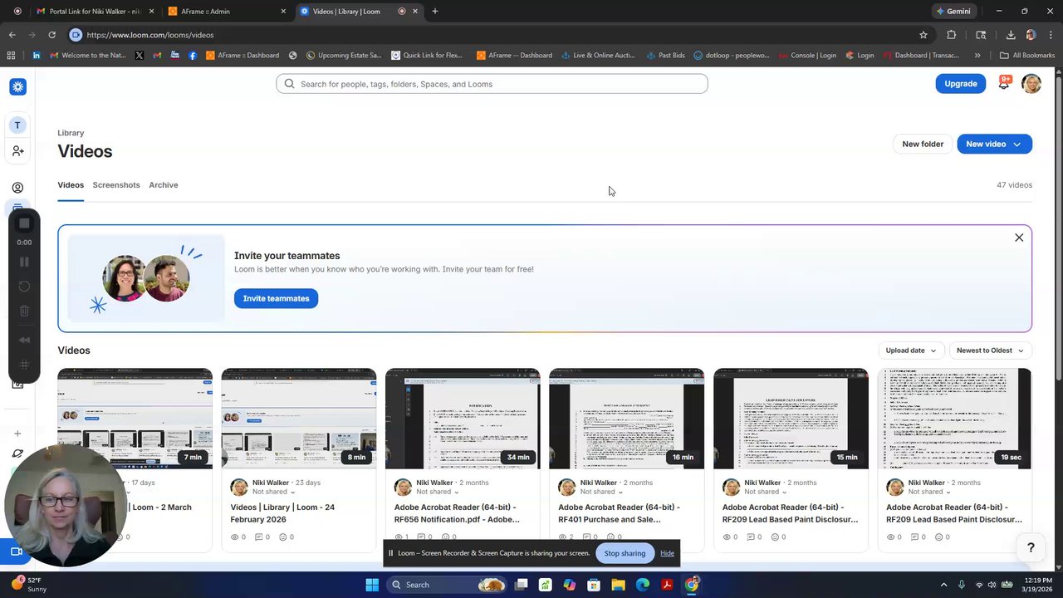1063x598 pixels.
Task: Click Stop sharing in the screen share bar
Action: click(625, 553)
